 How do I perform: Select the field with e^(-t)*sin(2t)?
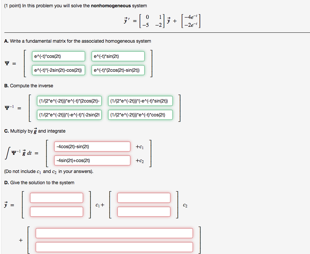(x=117, y=56)
